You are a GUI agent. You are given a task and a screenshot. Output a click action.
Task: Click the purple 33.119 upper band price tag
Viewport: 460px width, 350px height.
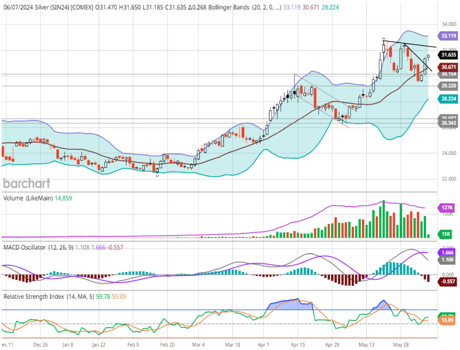(448, 35)
